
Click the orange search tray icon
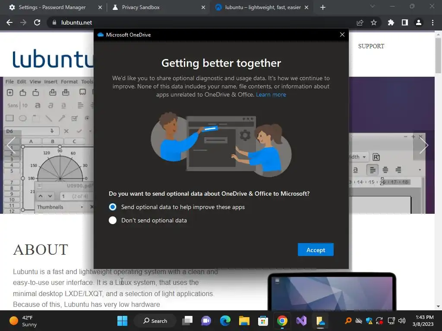coord(348,321)
